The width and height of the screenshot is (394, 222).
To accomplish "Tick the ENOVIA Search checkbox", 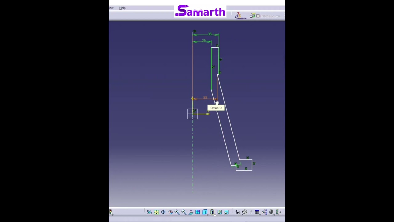I will 258,16.
